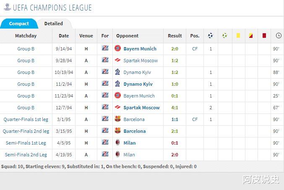This screenshot has height=190, width=284.
Task: Click the minutes played clock icon
Action: click(x=279, y=36)
